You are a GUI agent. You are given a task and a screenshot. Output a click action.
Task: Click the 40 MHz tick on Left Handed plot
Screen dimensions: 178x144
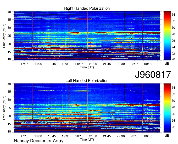click(9, 84)
